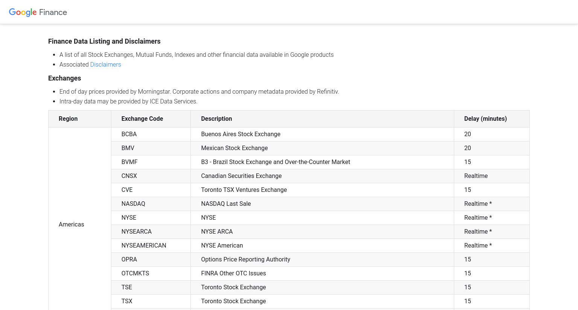
Task: Click the delay value 20 for BCBA
Action: click(x=467, y=134)
